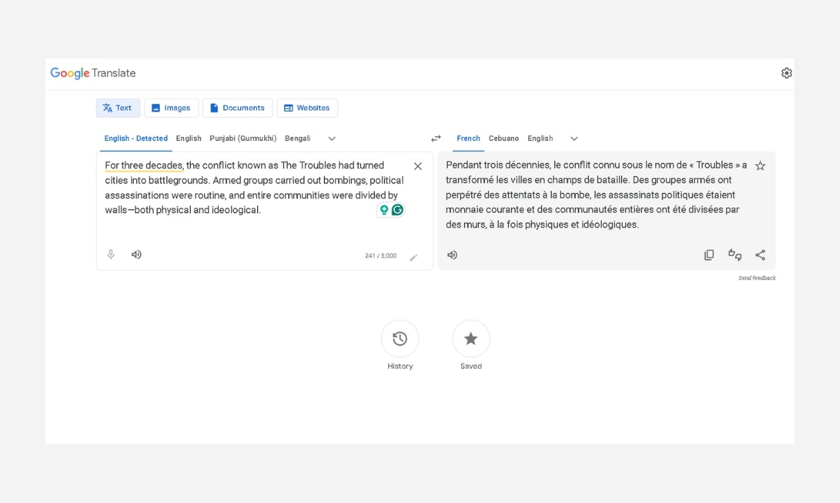This screenshot has width=840, height=503.
Task: Switch to Documents translation mode
Action: coord(237,108)
